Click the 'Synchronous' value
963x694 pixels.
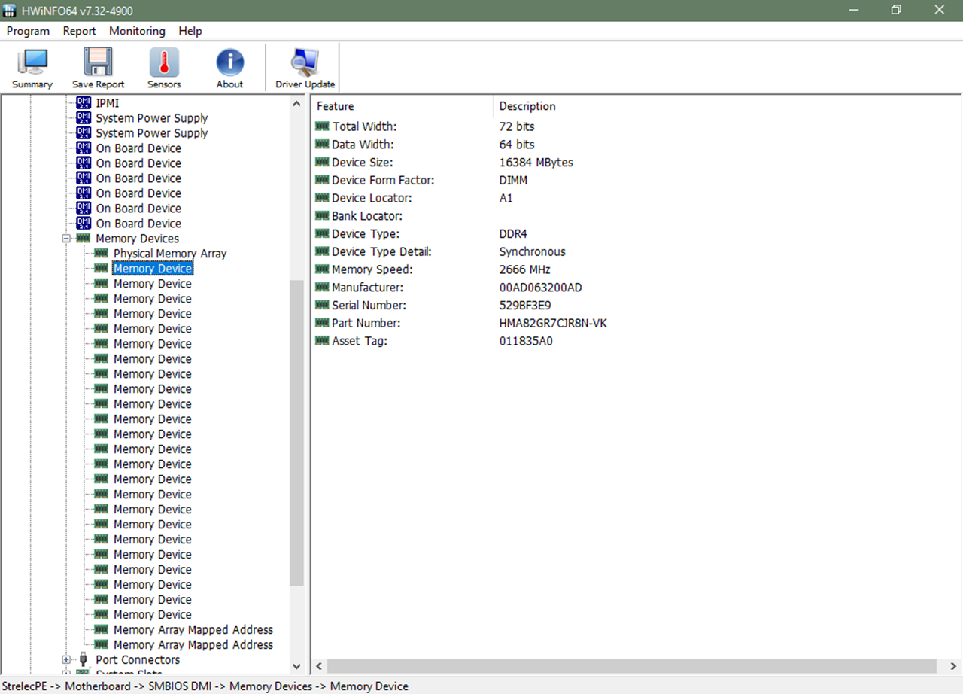point(533,252)
